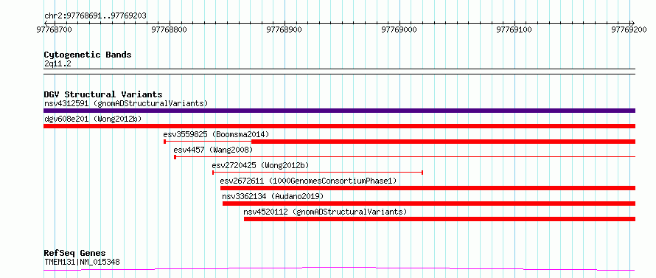
Task: Open the esv4457 (Wang2008) label
Action: (213, 150)
